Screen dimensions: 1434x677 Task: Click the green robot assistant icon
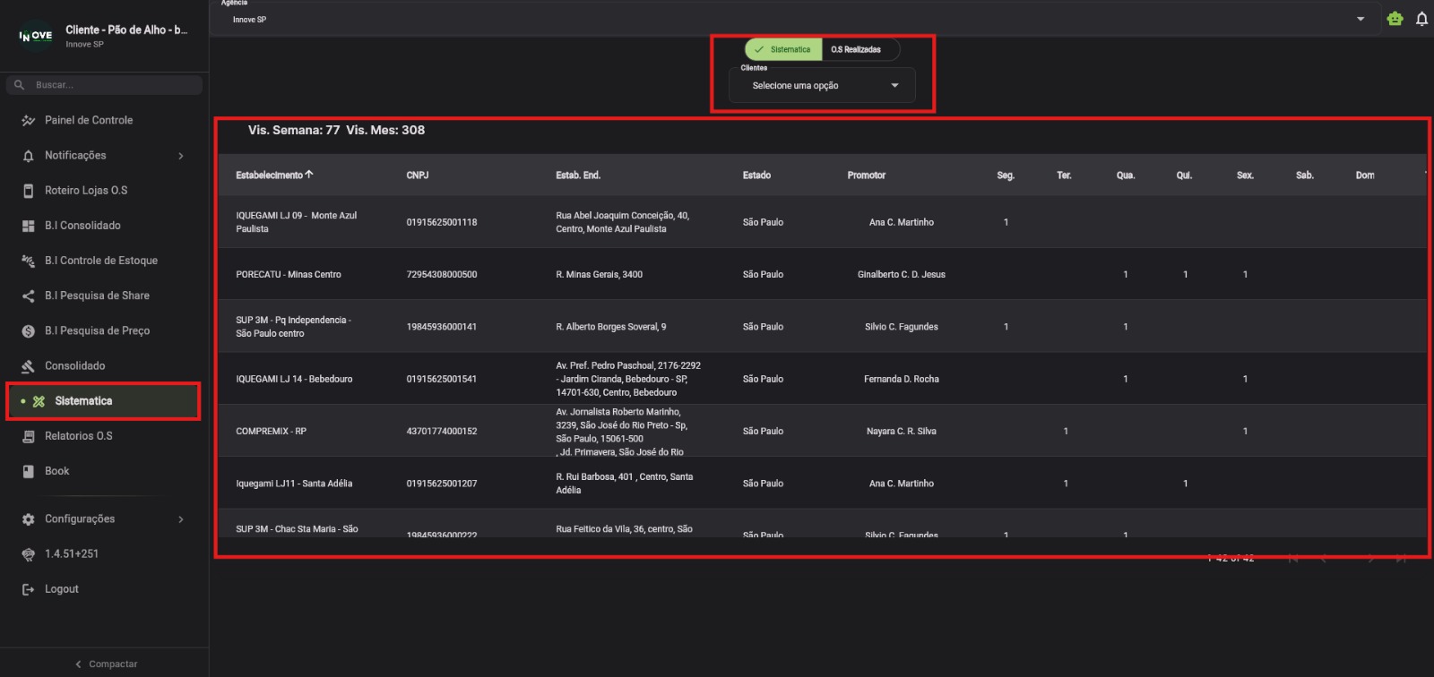point(1395,19)
